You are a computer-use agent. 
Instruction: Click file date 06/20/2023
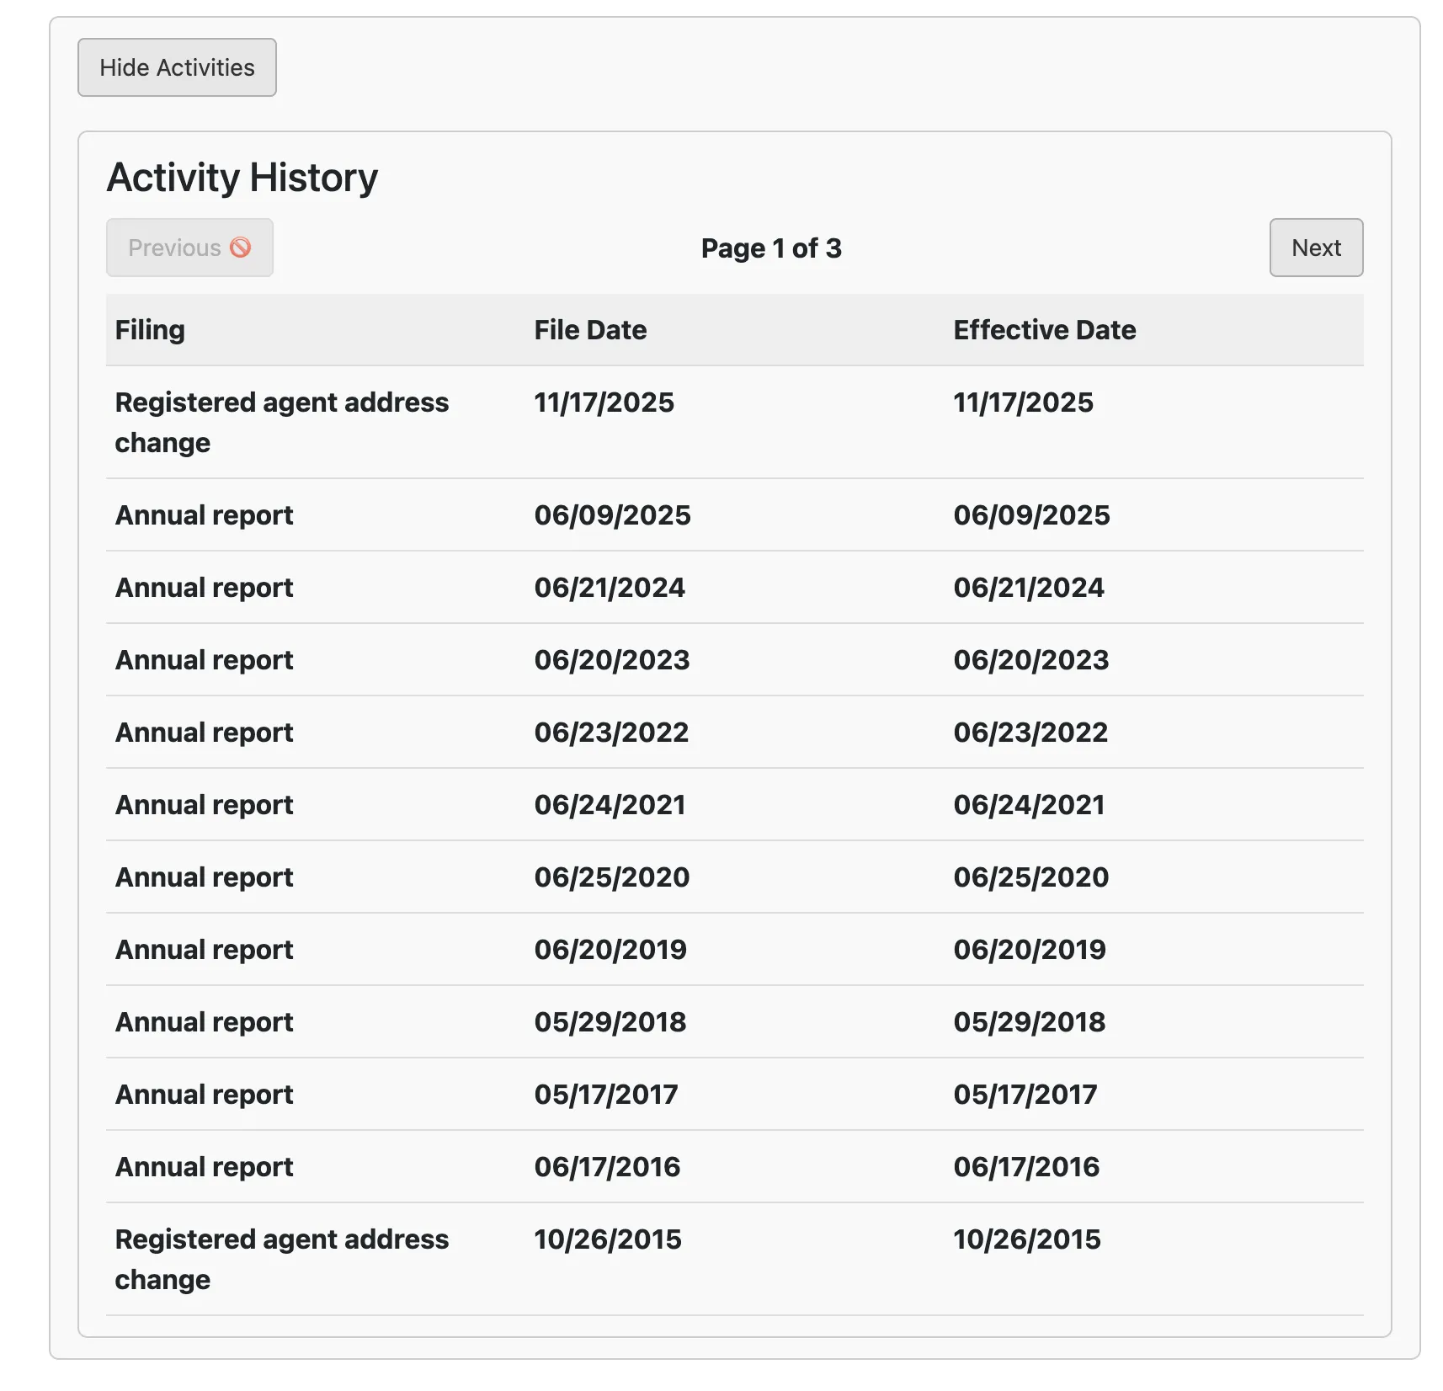612,660
